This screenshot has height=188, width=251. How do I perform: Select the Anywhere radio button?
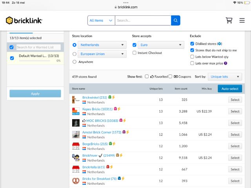pos(75,62)
